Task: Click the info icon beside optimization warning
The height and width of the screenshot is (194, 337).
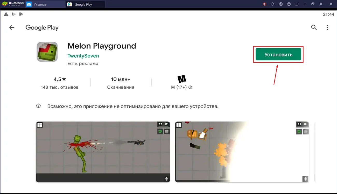Action: tap(38, 106)
